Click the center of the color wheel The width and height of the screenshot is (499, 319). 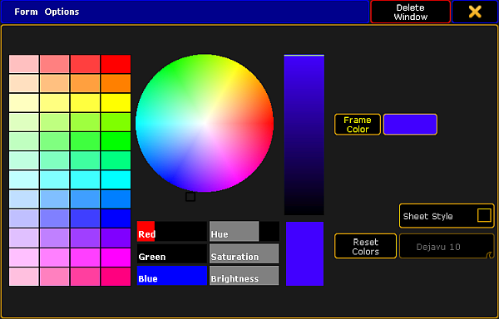tap(205, 123)
